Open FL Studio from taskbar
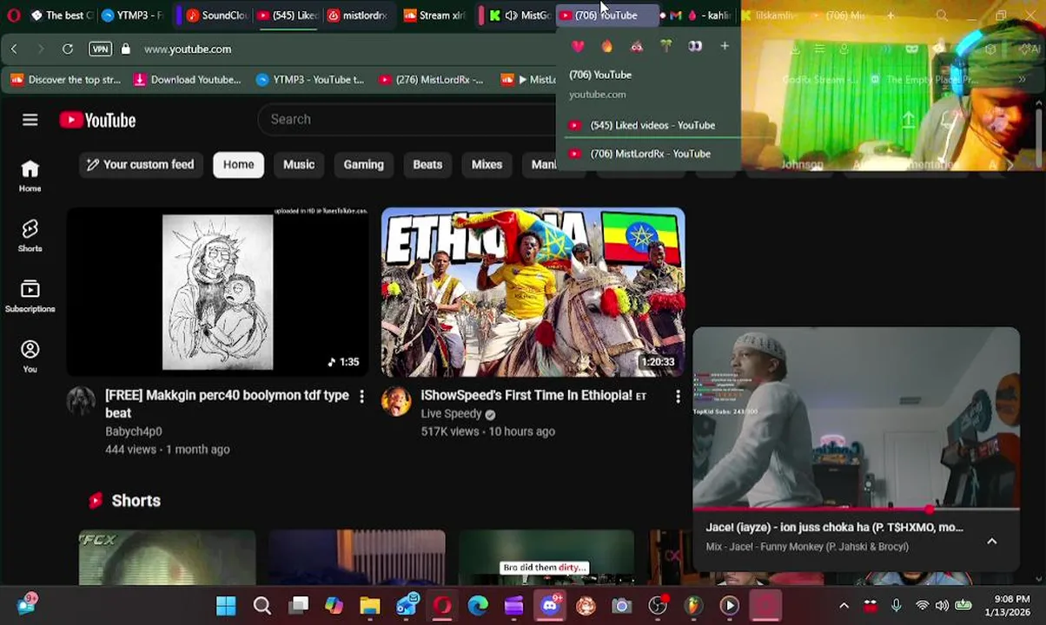Image resolution: width=1046 pixels, height=625 pixels. coord(693,605)
